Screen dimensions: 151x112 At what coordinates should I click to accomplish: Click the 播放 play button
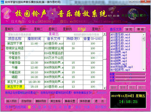[114, 87]
